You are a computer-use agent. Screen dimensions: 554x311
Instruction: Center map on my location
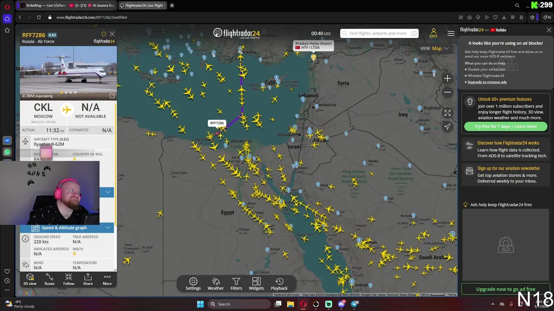tap(448, 127)
